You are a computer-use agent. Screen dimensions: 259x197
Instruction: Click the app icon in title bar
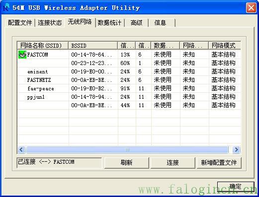pyautogui.click(x=6, y=7)
